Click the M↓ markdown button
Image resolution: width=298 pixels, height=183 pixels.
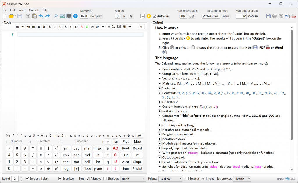coord(142,27)
